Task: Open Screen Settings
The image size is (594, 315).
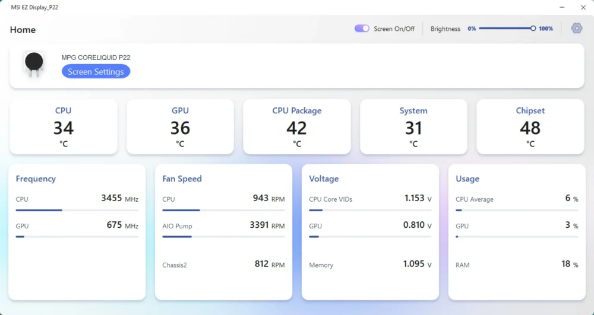Action: (96, 71)
